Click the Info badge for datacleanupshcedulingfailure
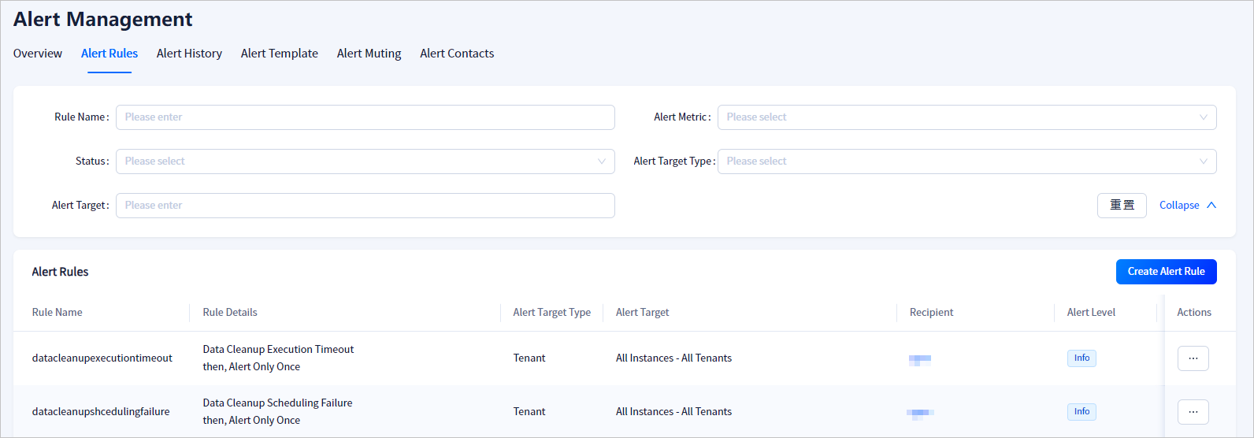 point(1081,412)
